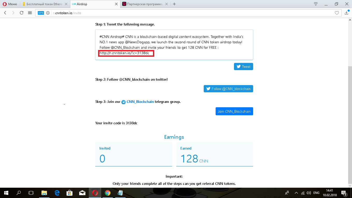Viewport: 352px width, 198px height.
Task: Open the Opera downloads icon
Action: coord(347,13)
